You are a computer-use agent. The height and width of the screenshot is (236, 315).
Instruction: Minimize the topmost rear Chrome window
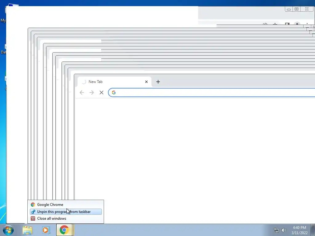coord(289,9)
